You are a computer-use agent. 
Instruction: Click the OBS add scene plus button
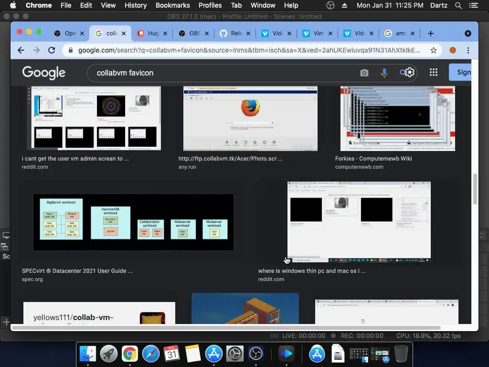pos(6,322)
